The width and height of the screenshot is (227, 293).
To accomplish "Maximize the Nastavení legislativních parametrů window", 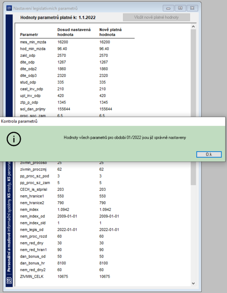I will click(x=180, y=8).
